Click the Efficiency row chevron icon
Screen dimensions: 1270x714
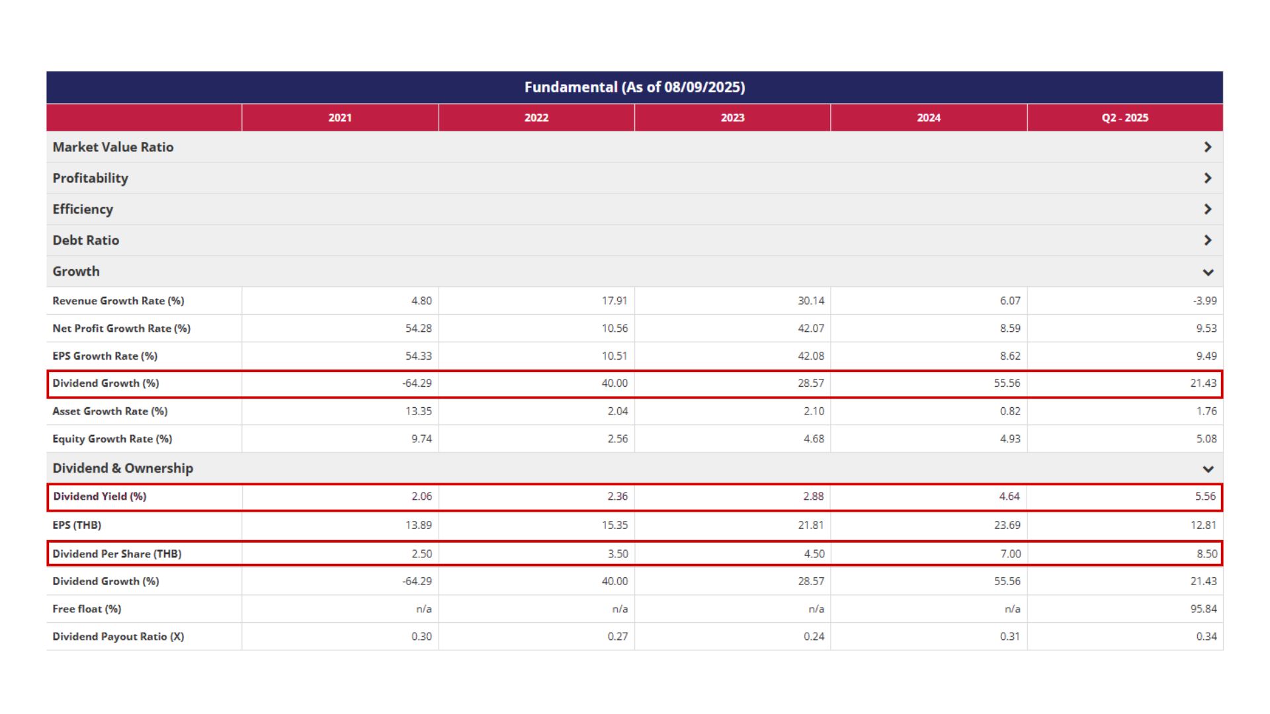pos(1207,209)
